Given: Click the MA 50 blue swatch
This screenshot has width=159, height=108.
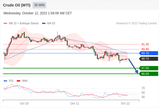Looking at the screenshot, I should (x=44, y=23).
